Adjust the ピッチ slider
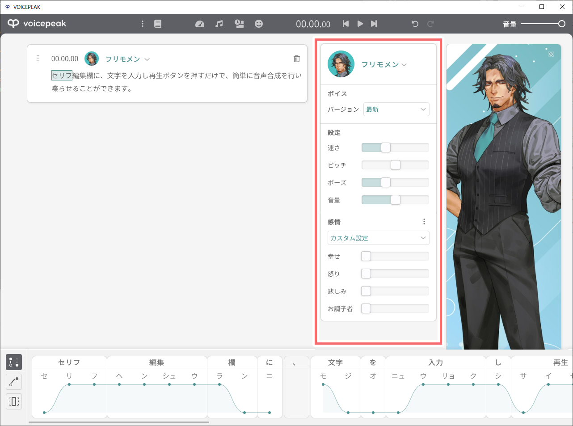The image size is (573, 426). pyautogui.click(x=395, y=165)
